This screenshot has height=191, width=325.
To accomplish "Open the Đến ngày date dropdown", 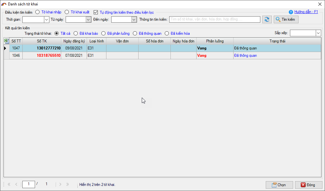I will (x=134, y=19).
